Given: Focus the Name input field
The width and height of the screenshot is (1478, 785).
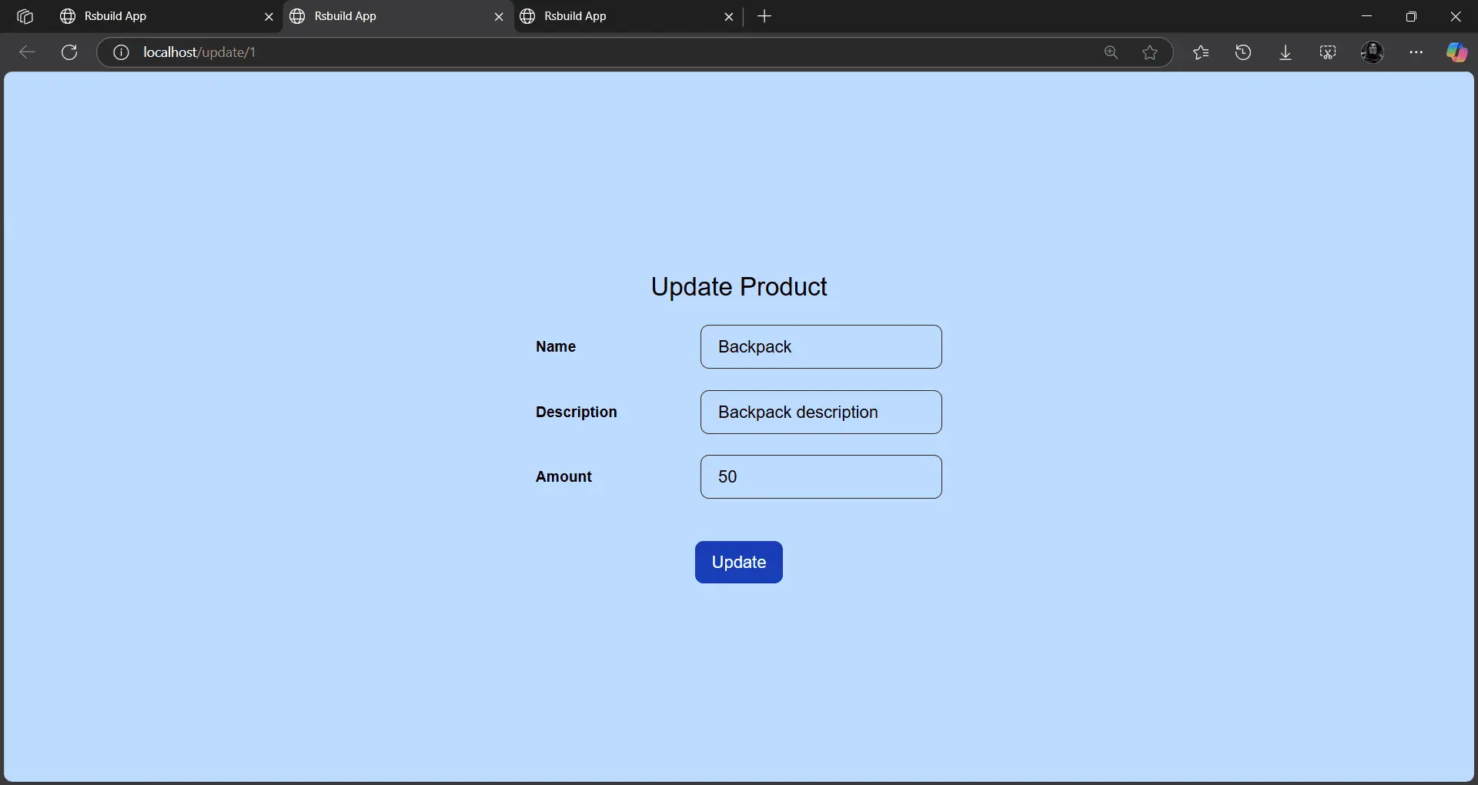Looking at the screenshot, I should 821,346.
